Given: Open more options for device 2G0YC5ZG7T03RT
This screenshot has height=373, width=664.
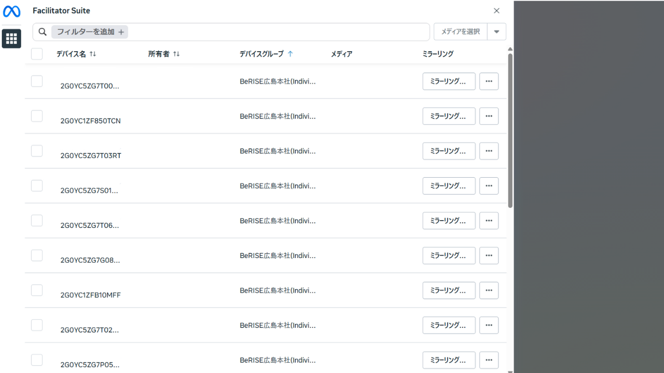Looking at the screenshot, I should [x=489, y=151].
